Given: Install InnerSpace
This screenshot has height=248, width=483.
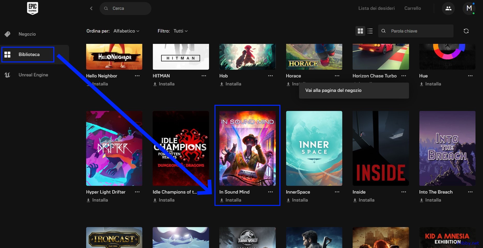Looking at the screenshot, I should (x=297, y=200).
